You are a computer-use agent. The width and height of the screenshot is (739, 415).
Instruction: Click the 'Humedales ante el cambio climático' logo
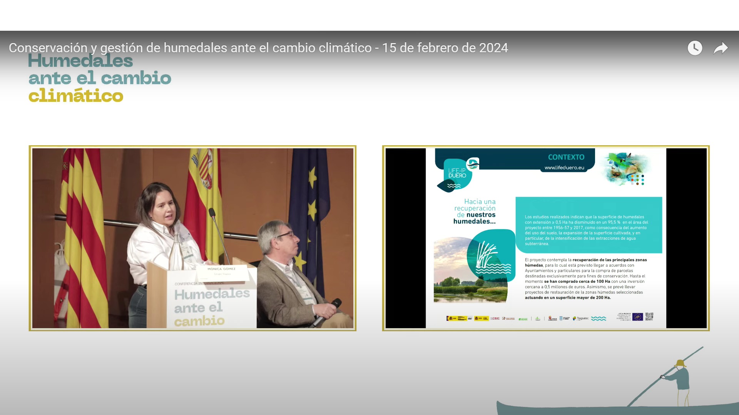tap(100, 78)
